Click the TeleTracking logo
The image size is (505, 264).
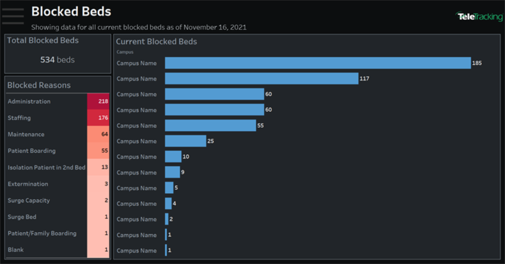[x=479, y=17]
